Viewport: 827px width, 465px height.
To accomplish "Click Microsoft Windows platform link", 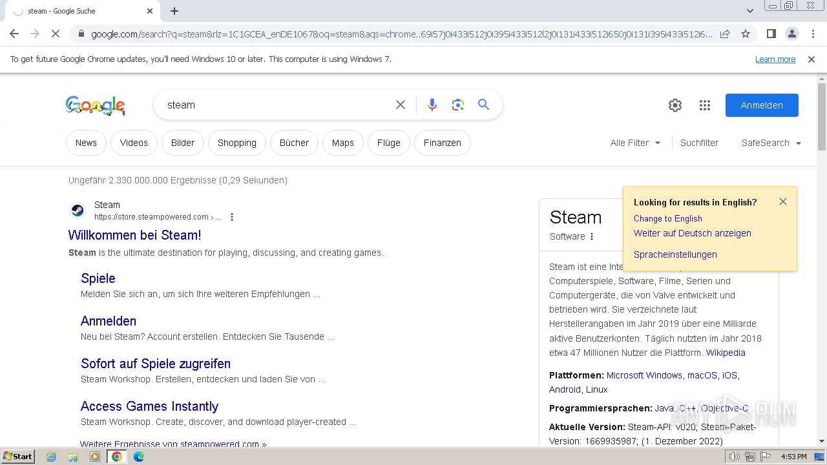I will 644,375.
